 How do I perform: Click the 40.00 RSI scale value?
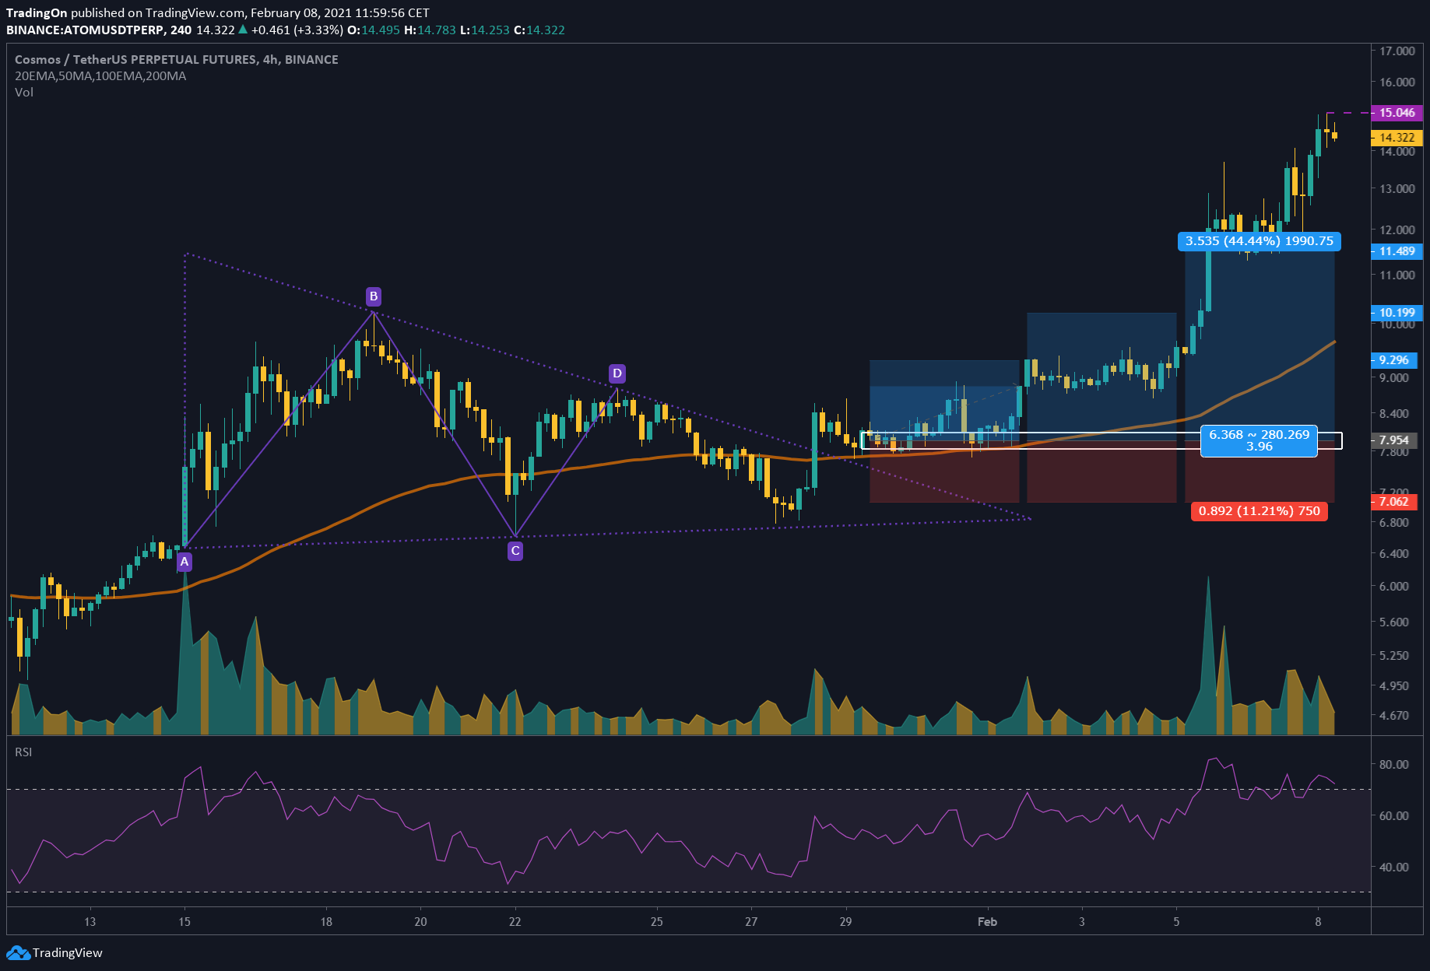click(1393, 867)
